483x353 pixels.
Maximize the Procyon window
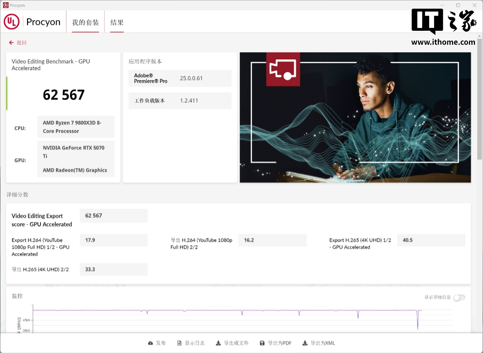click(x=458, y=5)
